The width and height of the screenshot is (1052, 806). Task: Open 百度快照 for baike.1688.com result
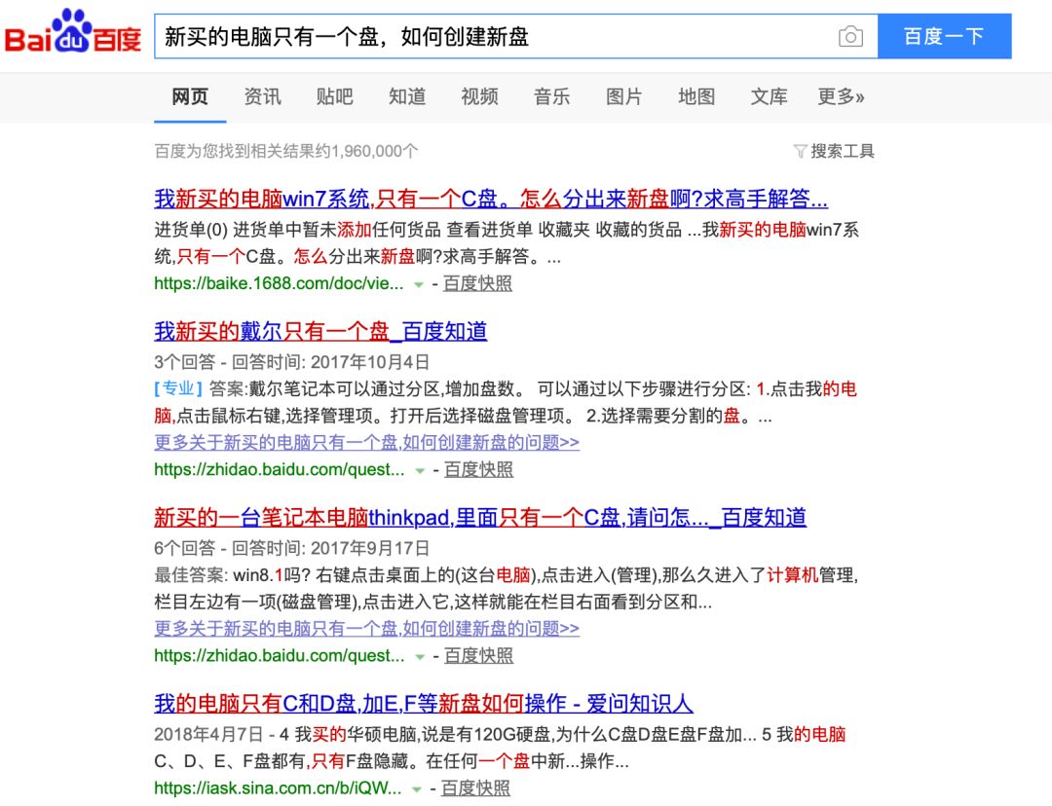click(x=477, y=283)
